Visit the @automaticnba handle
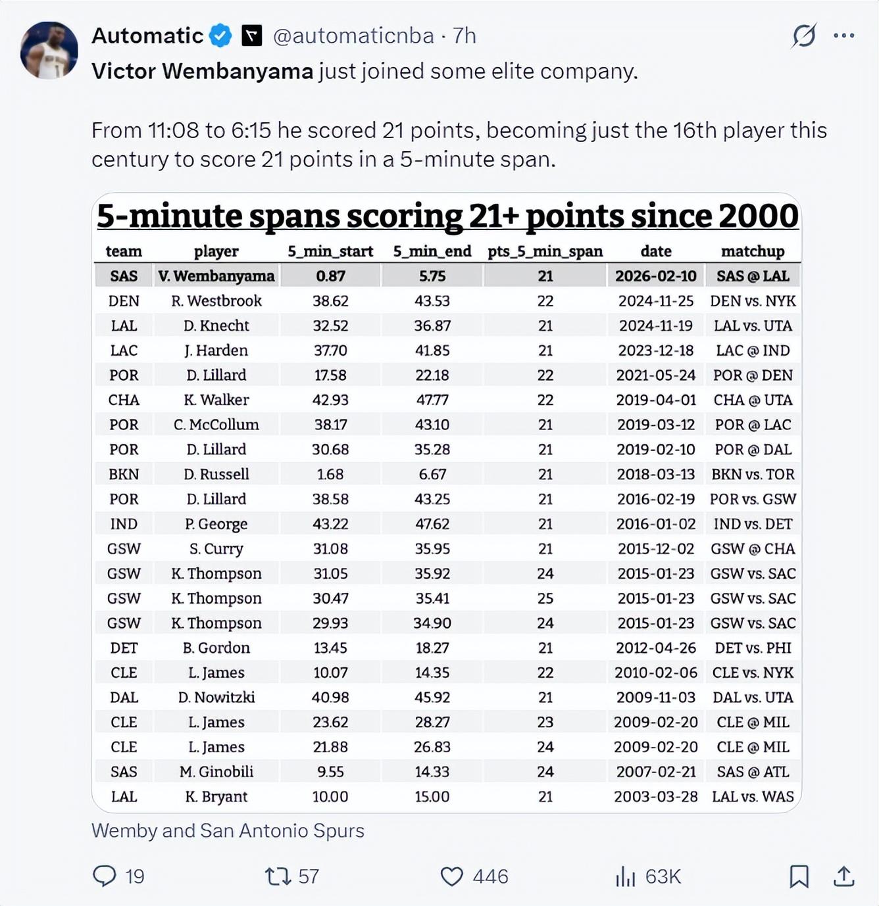 [353, 36]
